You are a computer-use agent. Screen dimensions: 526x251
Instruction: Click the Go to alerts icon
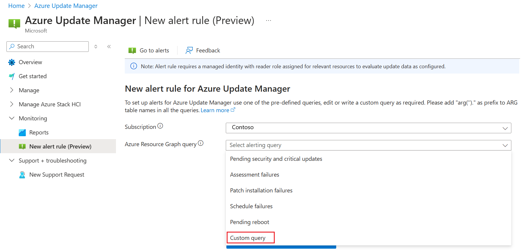(x=132, y=51)
